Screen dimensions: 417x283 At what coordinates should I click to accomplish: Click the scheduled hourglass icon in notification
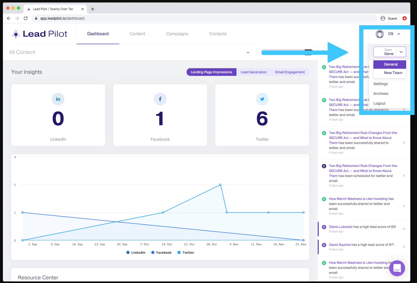[x=324, y=166]
